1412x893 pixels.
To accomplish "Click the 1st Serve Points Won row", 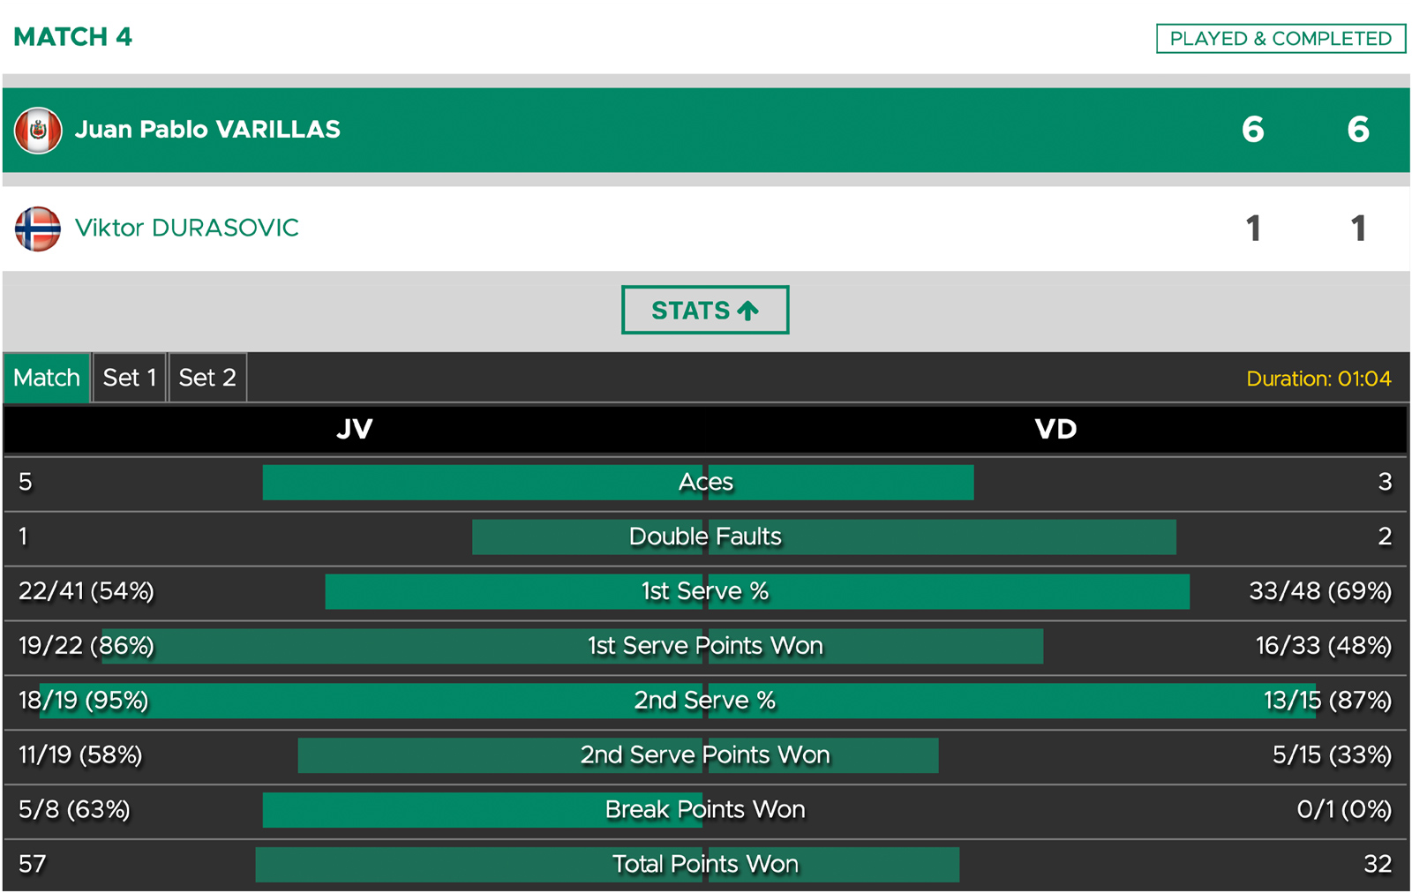I will coord(705,647).
